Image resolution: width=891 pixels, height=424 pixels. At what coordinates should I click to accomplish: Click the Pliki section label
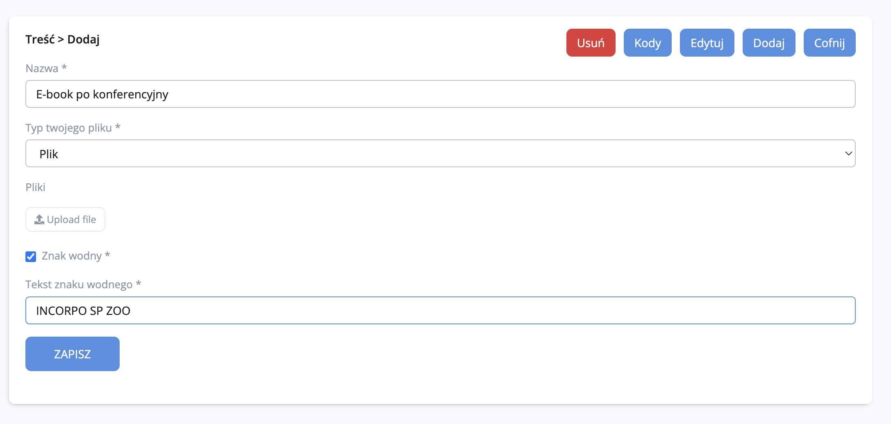coord(35,187)
